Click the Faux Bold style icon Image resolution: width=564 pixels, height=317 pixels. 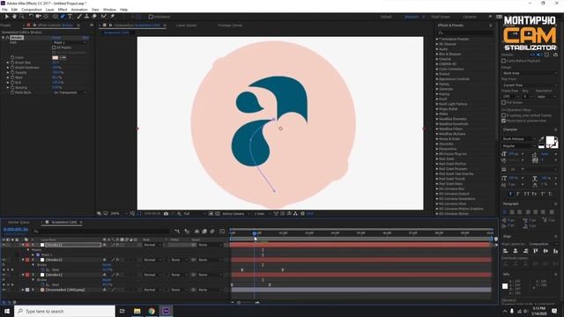[510, 194]
